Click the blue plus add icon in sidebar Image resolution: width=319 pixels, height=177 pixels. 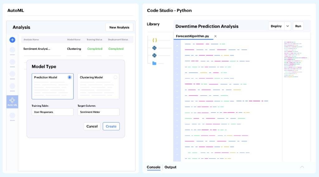[12, 40]
